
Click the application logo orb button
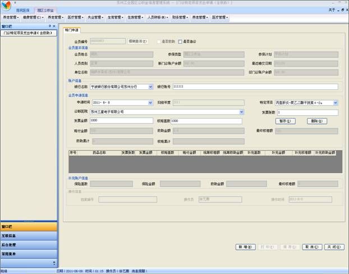pos(6,6)
